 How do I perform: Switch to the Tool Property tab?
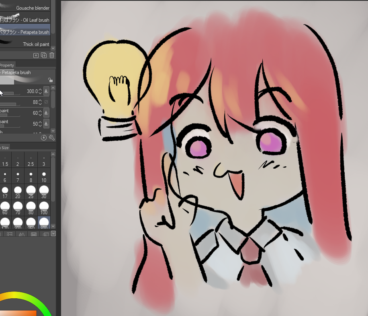click(x=7, y=65)
